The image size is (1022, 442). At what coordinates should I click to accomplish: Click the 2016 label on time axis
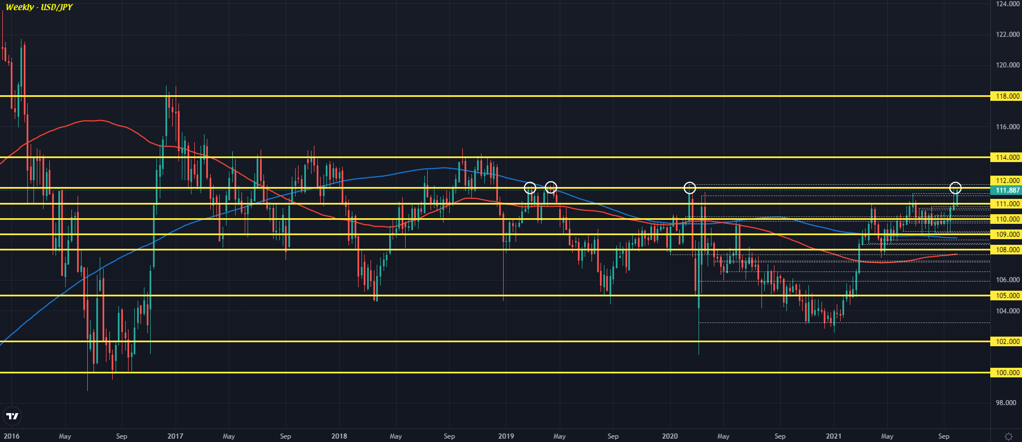(11, 436)
